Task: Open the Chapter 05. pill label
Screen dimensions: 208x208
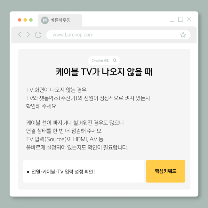Action: [100, 60]
